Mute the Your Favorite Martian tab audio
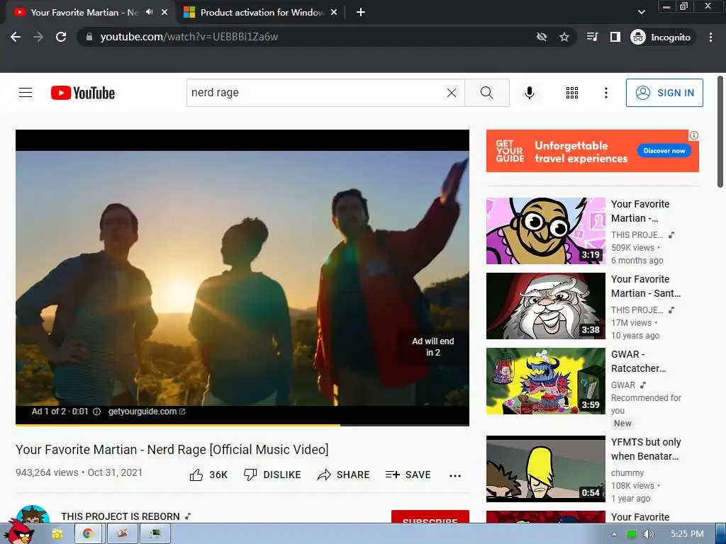 pyautogui.click(x=149, y=12)
